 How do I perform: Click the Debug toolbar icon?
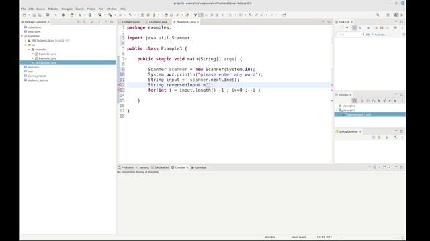pyautogui.click(x=80, y=15)
